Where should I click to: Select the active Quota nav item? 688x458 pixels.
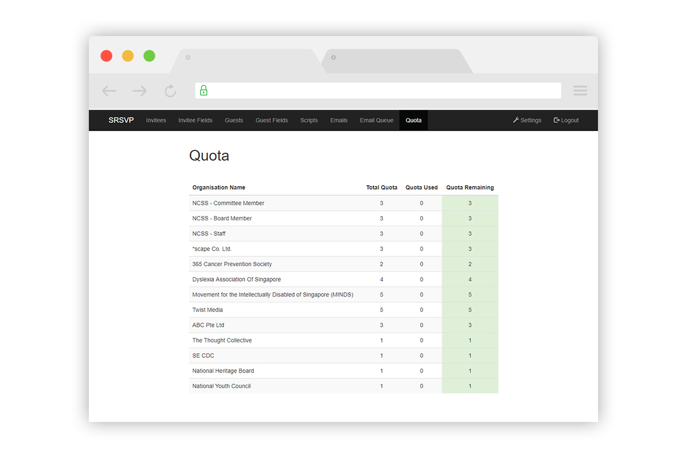coord(413,120)
